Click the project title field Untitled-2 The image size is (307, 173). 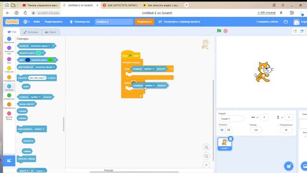click(x=114, y=22)
